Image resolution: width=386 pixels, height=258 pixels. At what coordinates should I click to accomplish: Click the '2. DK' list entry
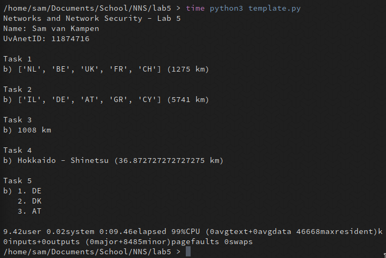tap(32, 201)
